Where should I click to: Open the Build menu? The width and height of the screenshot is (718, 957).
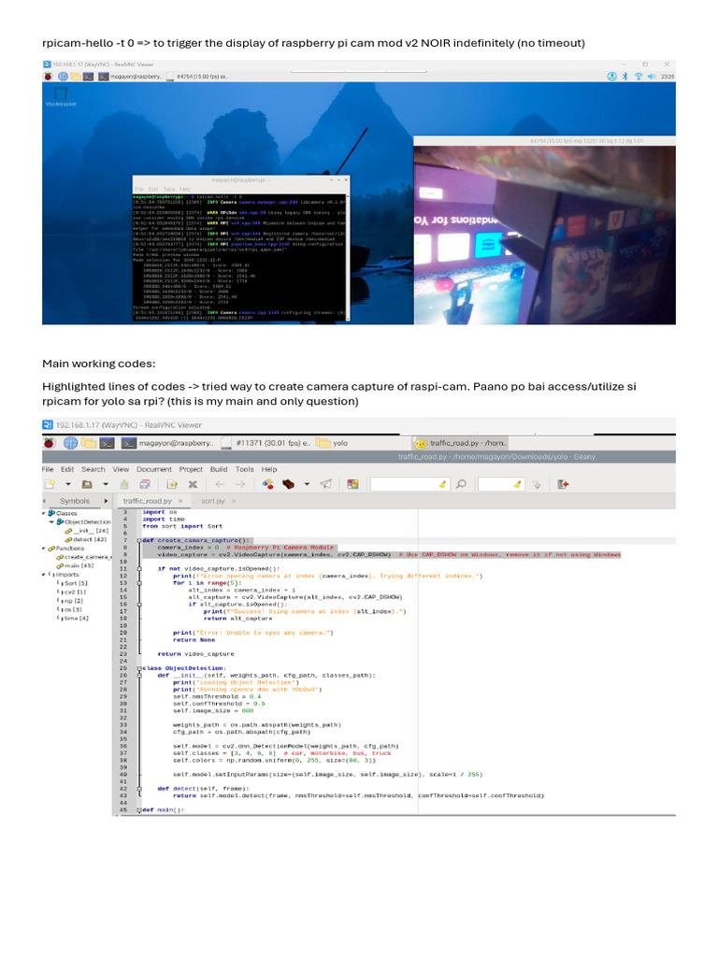pos(219,469)
